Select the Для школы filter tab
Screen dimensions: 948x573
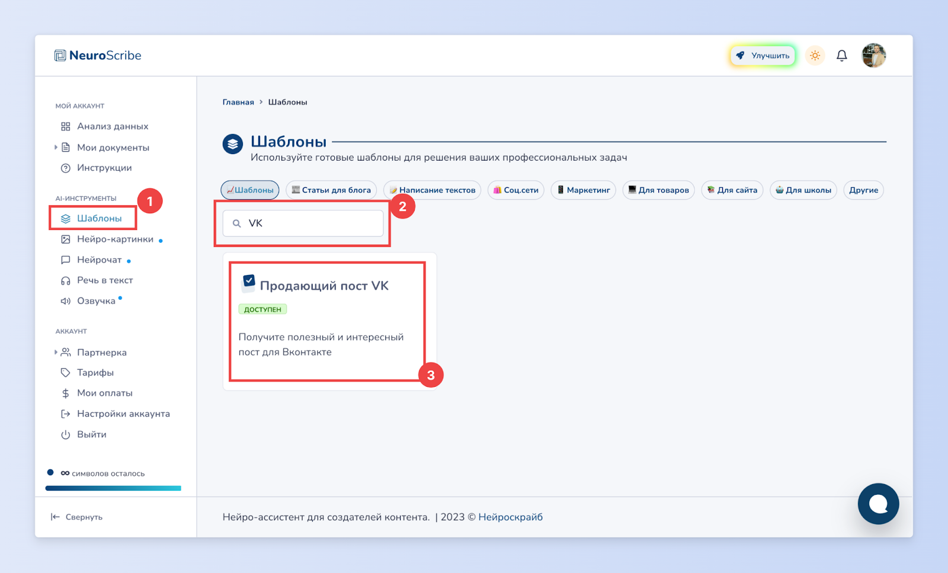803,190
